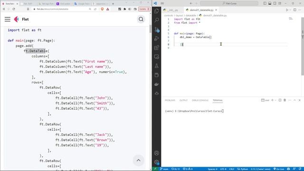Open errors and warnings status item

click(188, 169)
